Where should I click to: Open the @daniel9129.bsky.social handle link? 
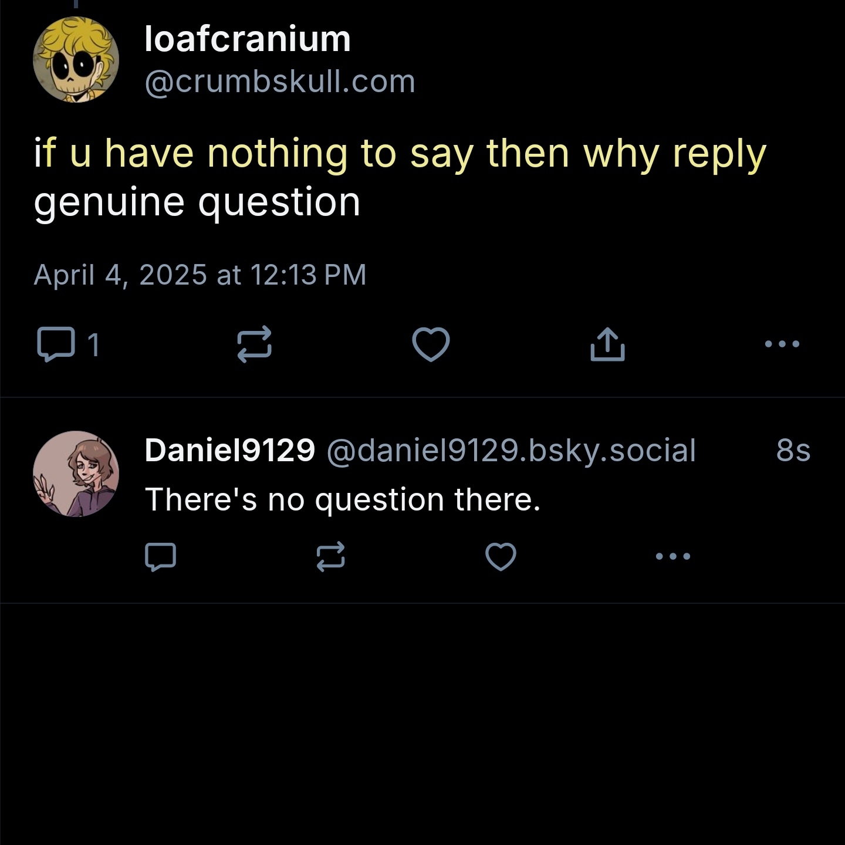tap(511, 451)
